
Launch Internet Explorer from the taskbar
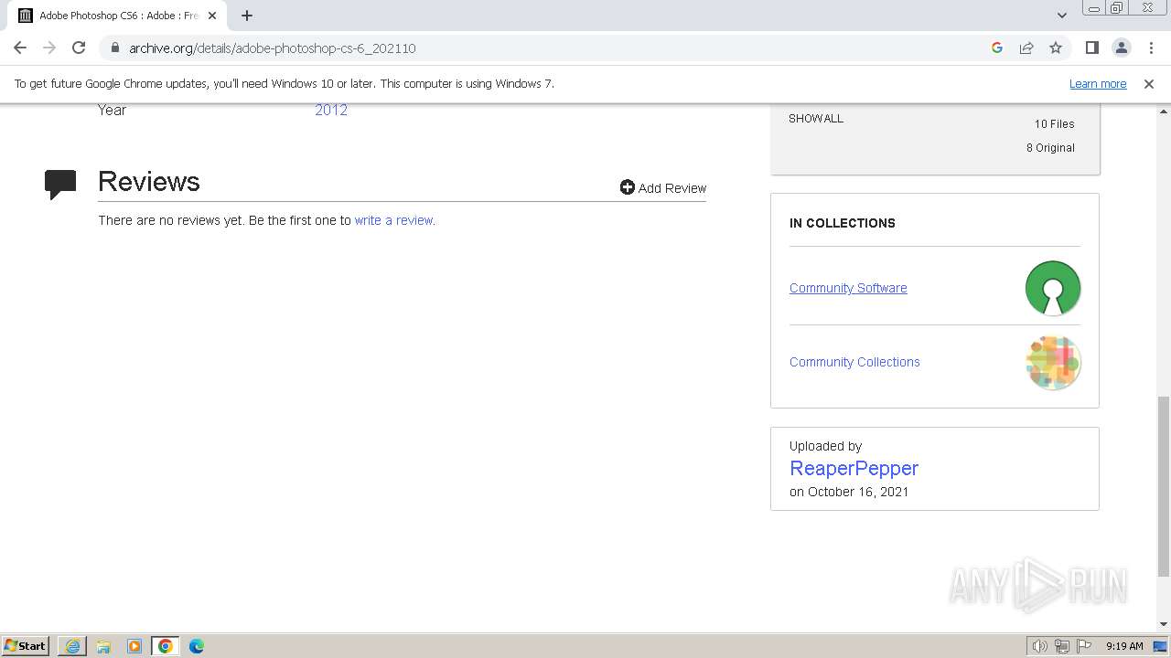click(x=72, y=646)
